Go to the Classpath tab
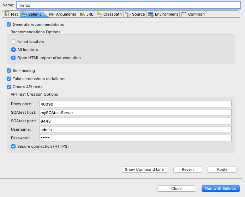 (x=109, y=14)
